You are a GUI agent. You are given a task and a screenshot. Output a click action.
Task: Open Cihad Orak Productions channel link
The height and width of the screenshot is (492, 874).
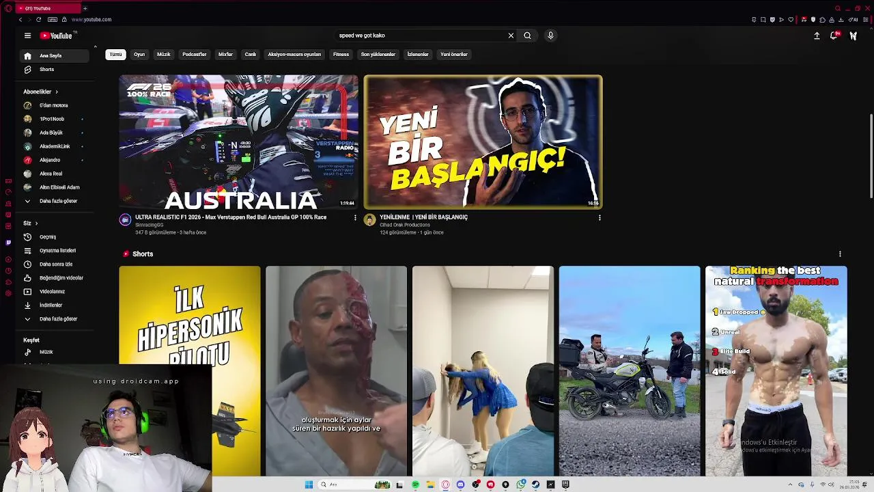click(405, 225)
